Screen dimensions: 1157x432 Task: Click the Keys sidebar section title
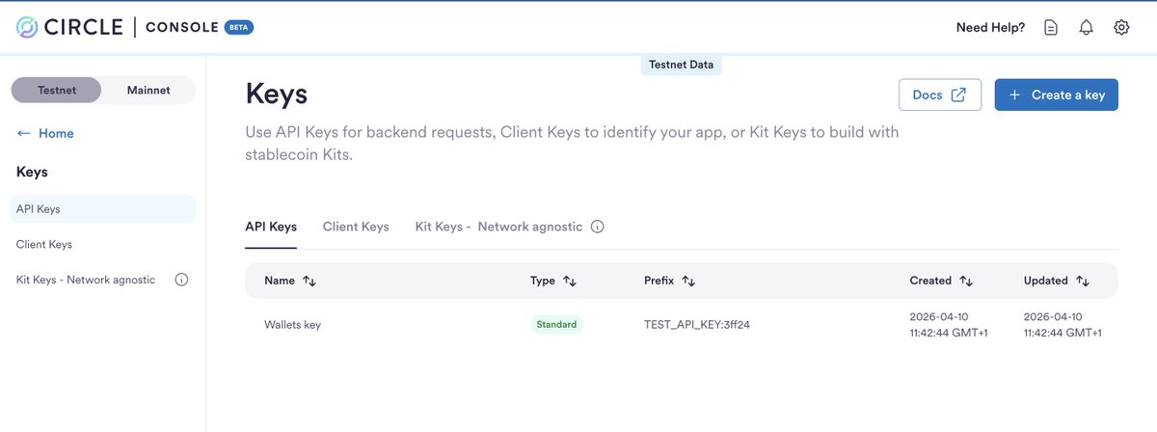click(32, 172)
